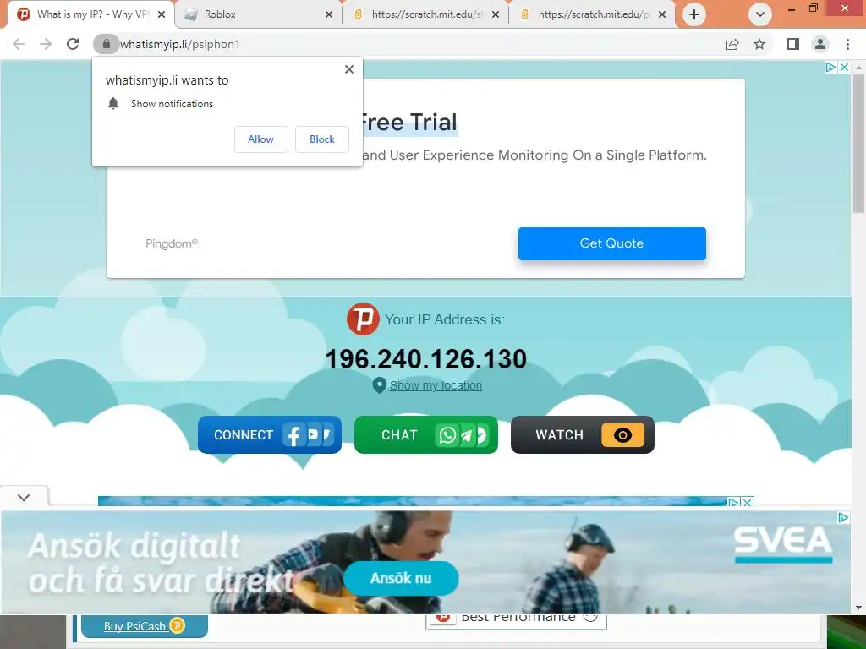Screen dimensions: 866x649
Task: Close the second scratch.mit.edu tab
Action: (x=662, y=14)
